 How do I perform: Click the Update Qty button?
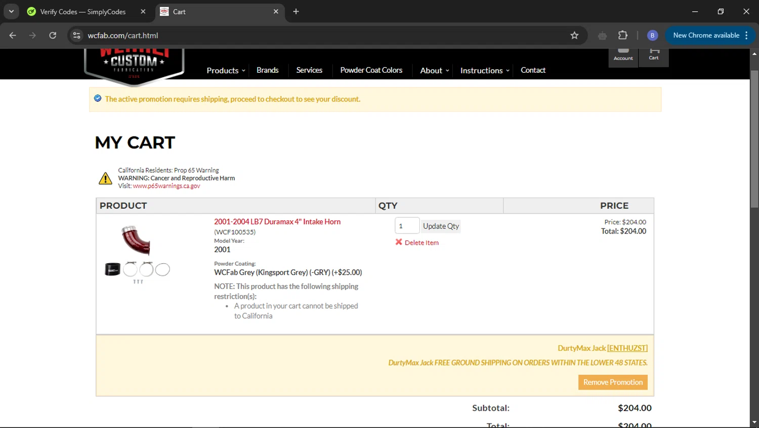tap(441, 226)
